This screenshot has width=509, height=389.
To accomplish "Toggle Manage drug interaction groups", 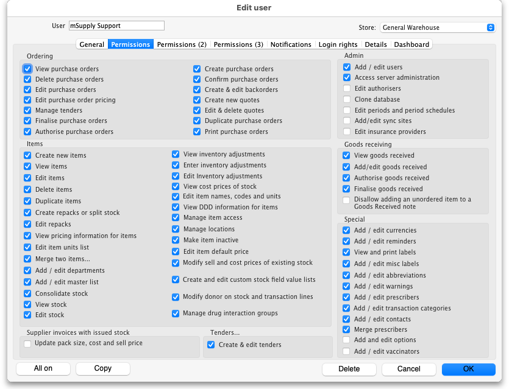I will click(176, 313).
